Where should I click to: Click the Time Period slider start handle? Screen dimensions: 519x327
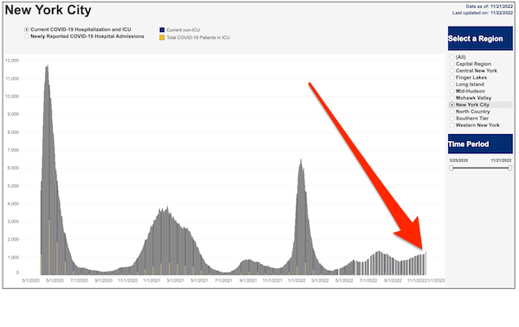452,168
